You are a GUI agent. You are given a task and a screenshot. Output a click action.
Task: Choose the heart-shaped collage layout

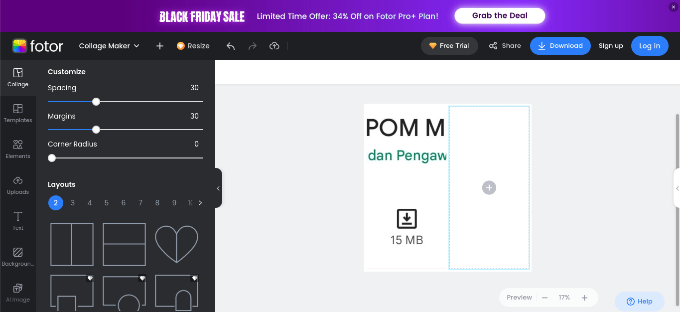[176, 244]
